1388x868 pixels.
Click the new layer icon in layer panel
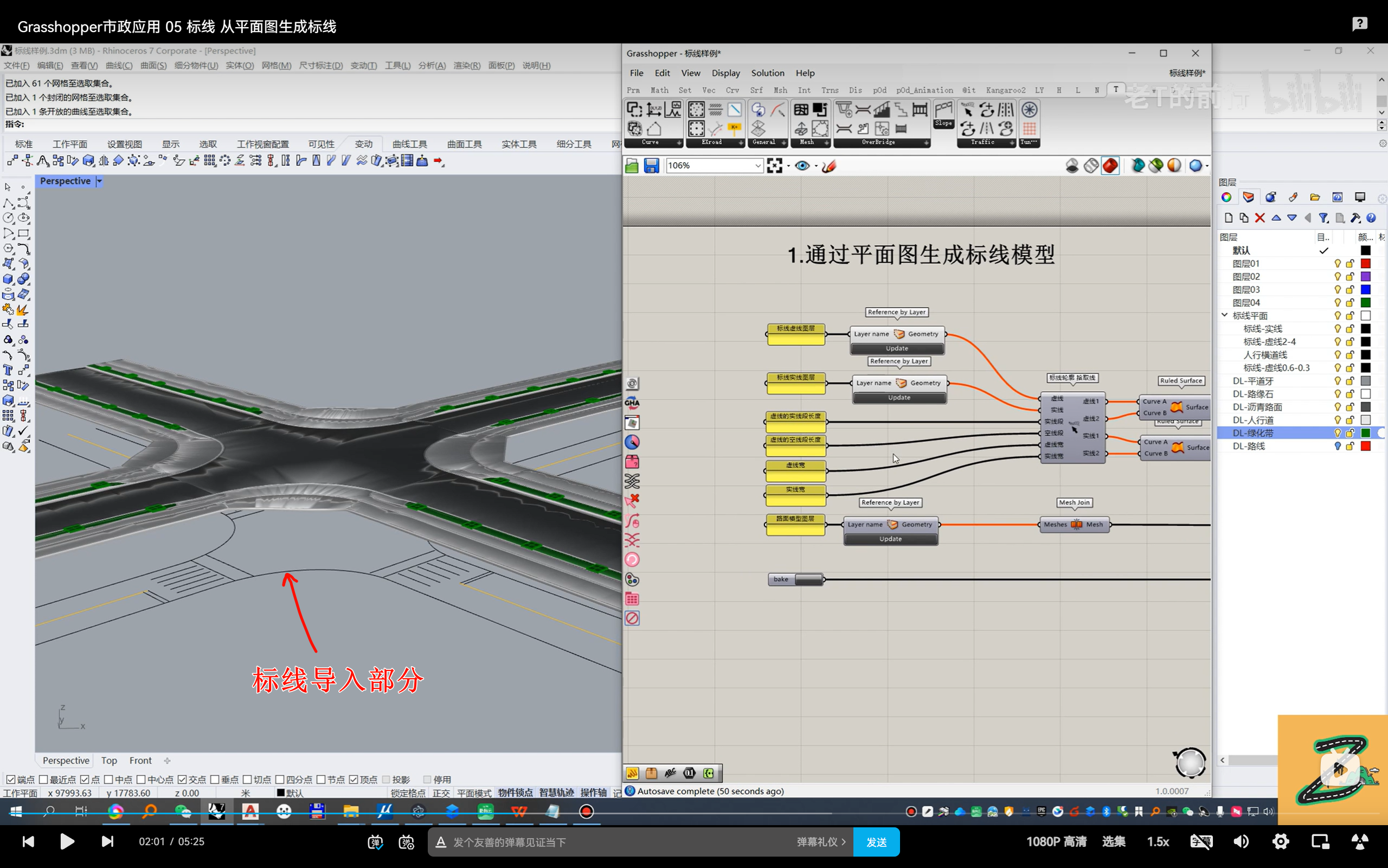point(1228,218)
